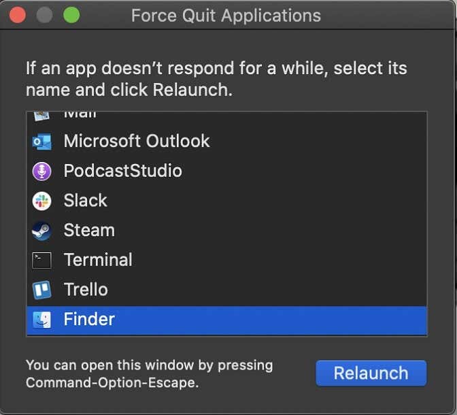Click the Terminal window icon
The height and width of the screenshot is (415, 457).
coord(41,260)
